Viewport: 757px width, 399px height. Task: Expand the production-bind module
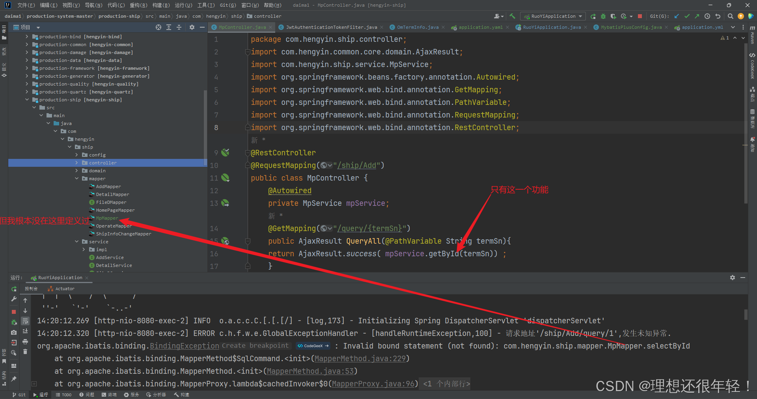pyautogui.click(x=27, y=37)
